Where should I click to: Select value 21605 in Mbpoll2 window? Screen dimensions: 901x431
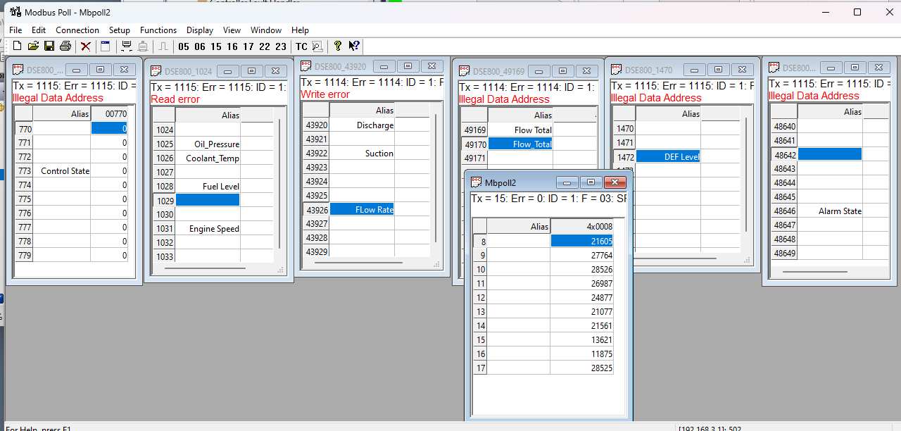click(582, 242)
